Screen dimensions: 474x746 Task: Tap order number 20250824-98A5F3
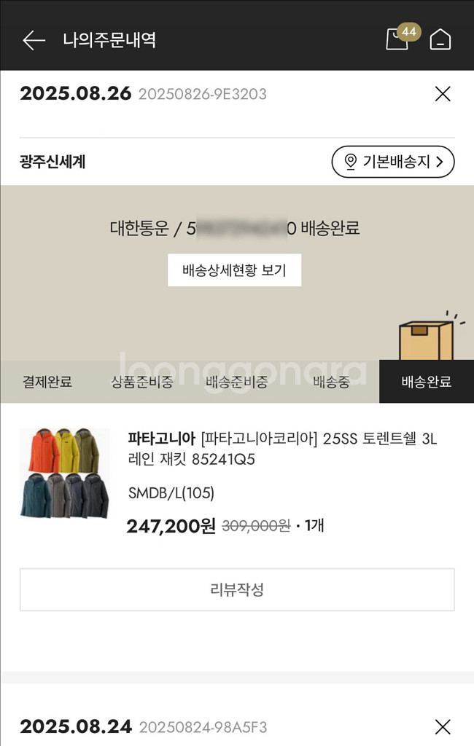pos(203,727)
